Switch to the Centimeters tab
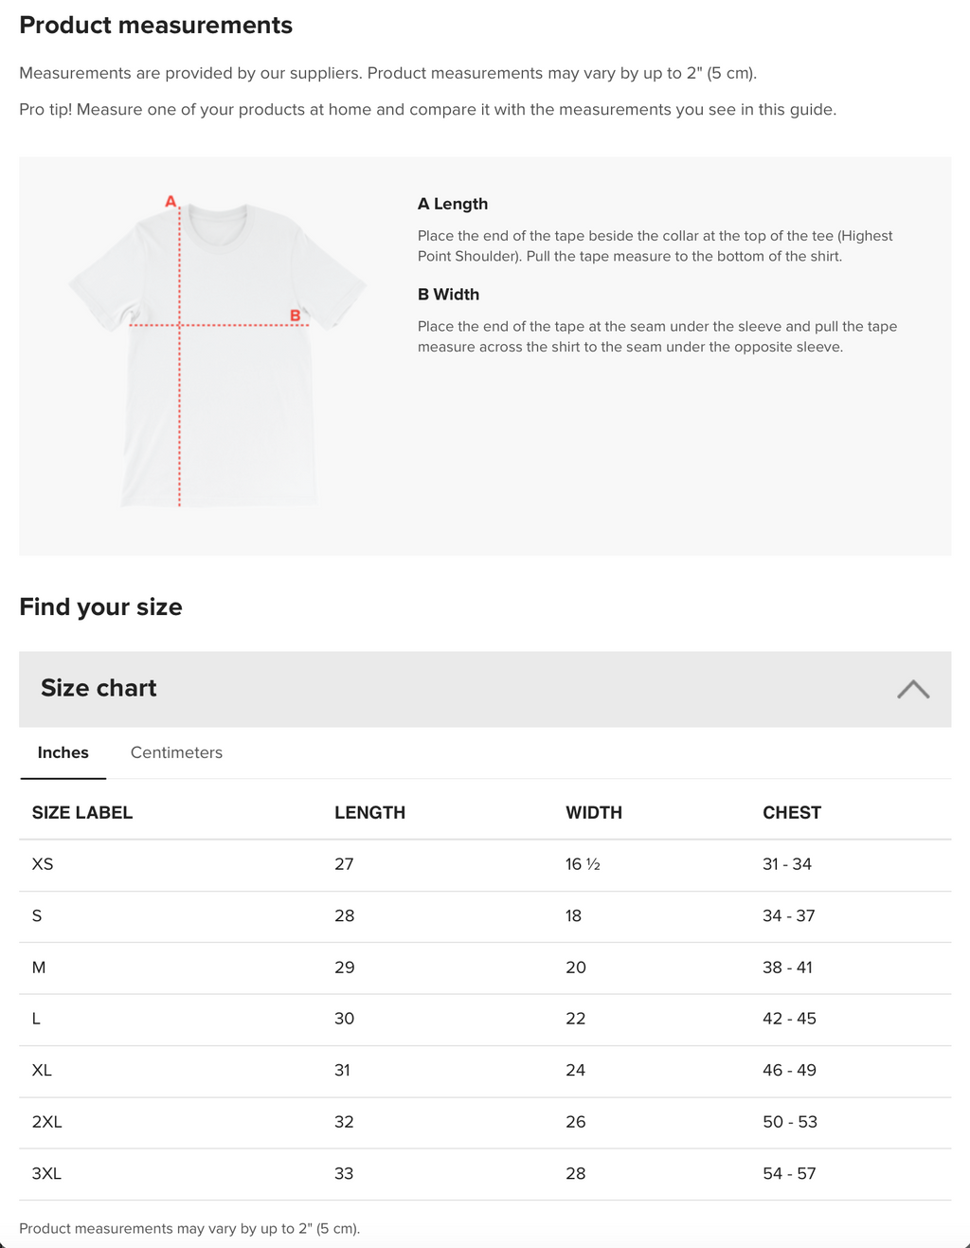This screenshot has height=1248, width=970. [x=176, y=752]
